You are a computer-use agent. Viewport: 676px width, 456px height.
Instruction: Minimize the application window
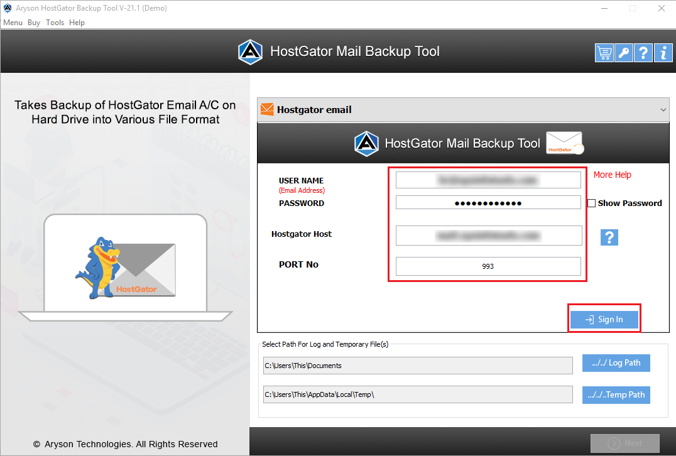604,8
